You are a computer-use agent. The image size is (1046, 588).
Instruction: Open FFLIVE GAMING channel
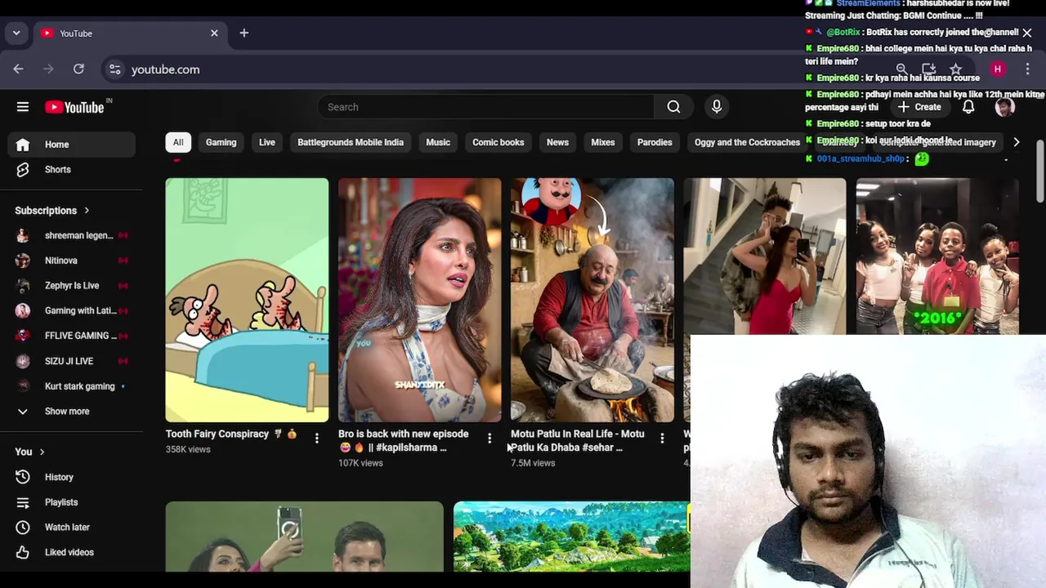tap(72, 336)
